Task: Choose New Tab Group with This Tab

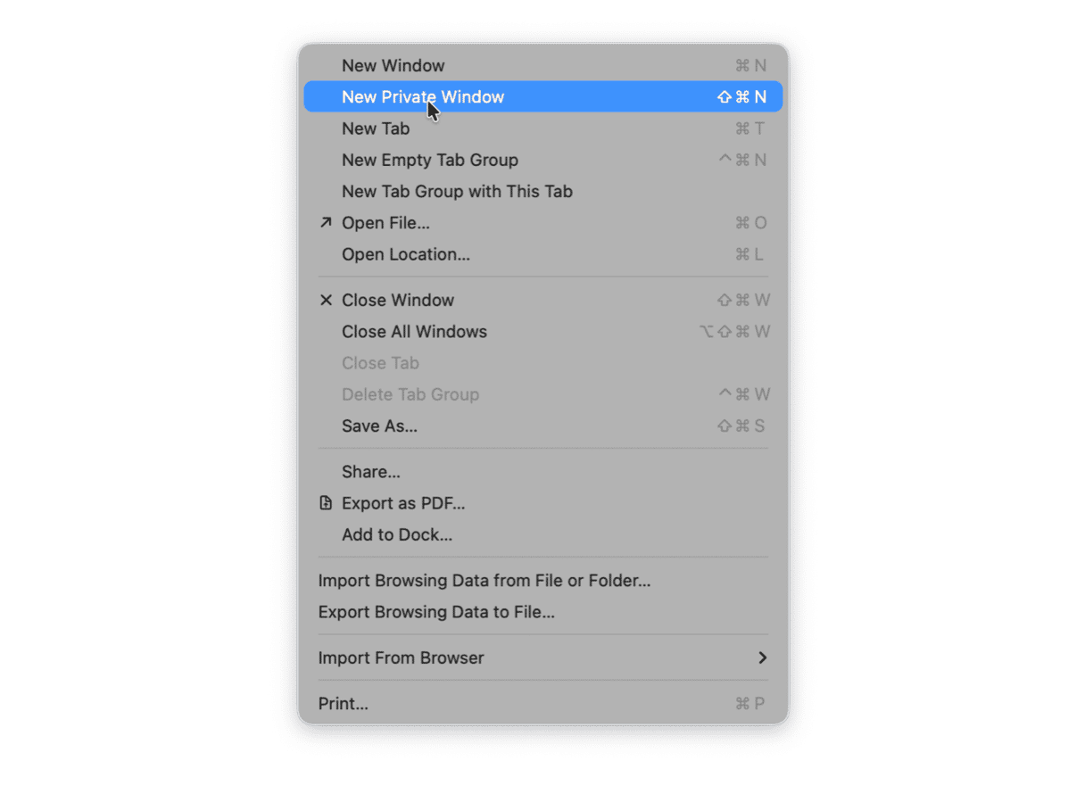Action: point(543,191)
